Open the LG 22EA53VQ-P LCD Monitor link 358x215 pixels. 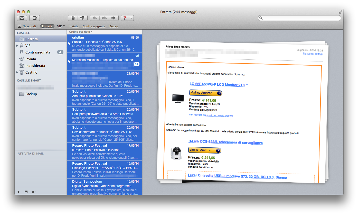click(219, 85)
